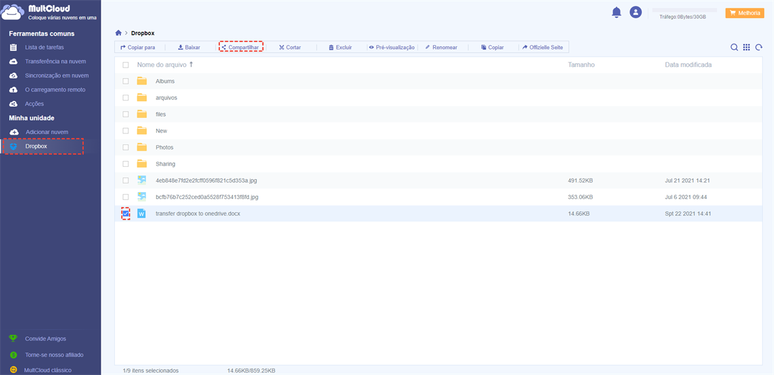The height and width of the screenshot is (375, 774).
Task: Click the MultCloud logo
Action: pyautogui.click(x=49, y=13)
